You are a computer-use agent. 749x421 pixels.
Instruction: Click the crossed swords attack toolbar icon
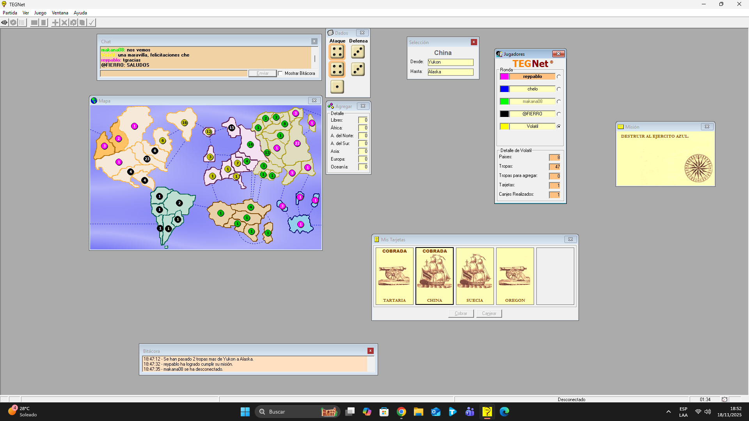click(64, 23)
